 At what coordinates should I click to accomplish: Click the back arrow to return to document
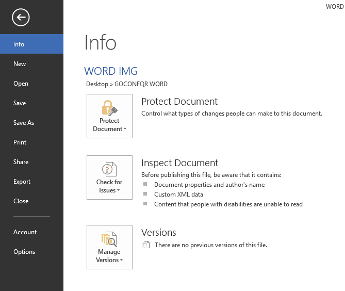pyautogui.click(x=21, y=18)
